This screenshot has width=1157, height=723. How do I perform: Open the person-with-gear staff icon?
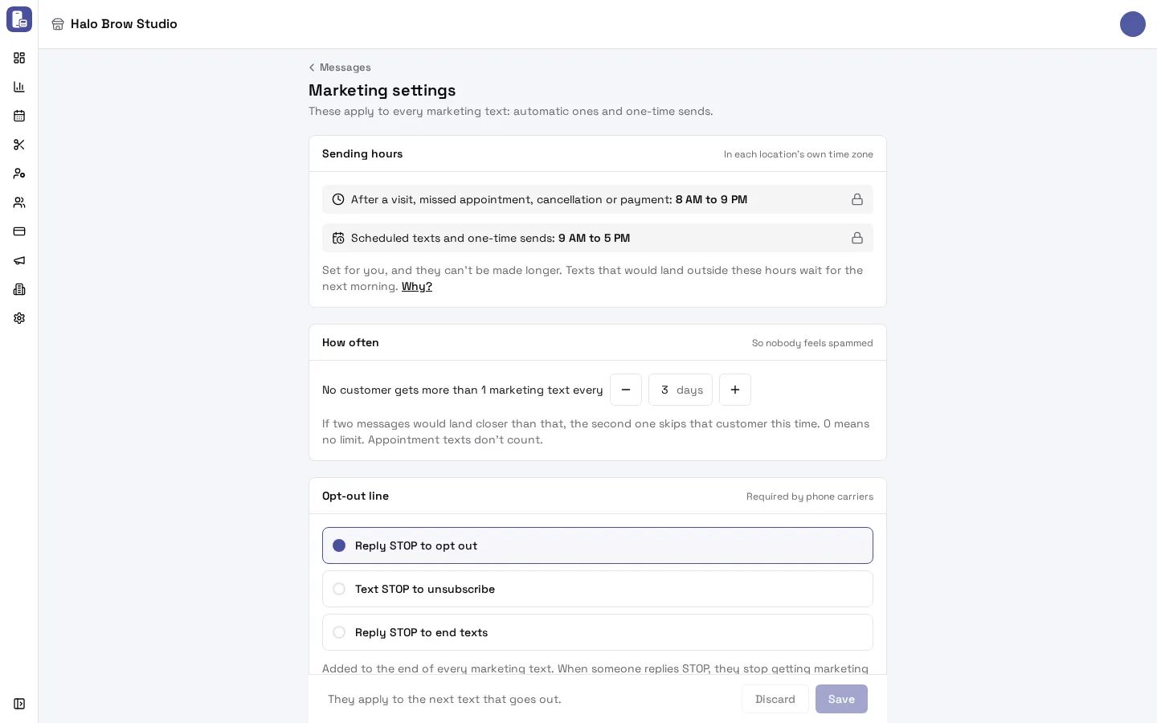[19, 174]
